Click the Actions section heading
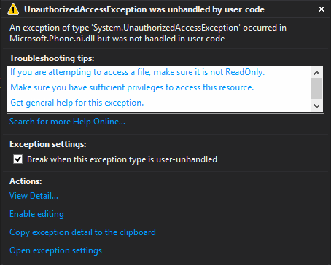Image resolution: width=331 pixels, height=265 pixels. 26,181
